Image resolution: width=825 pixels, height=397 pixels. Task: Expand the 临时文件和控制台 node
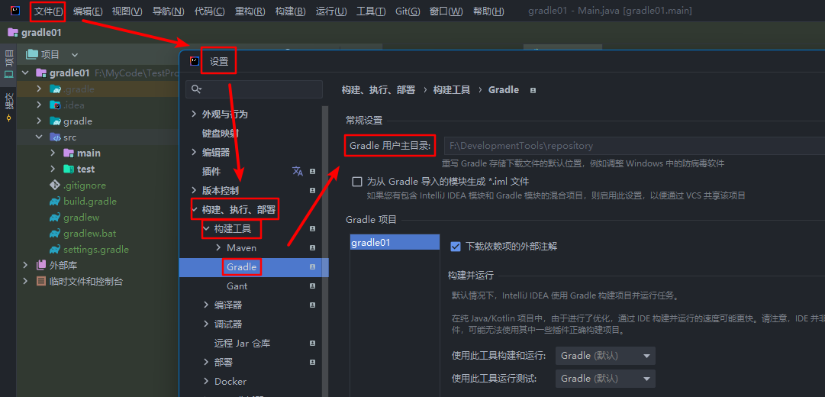coord(25,281)
